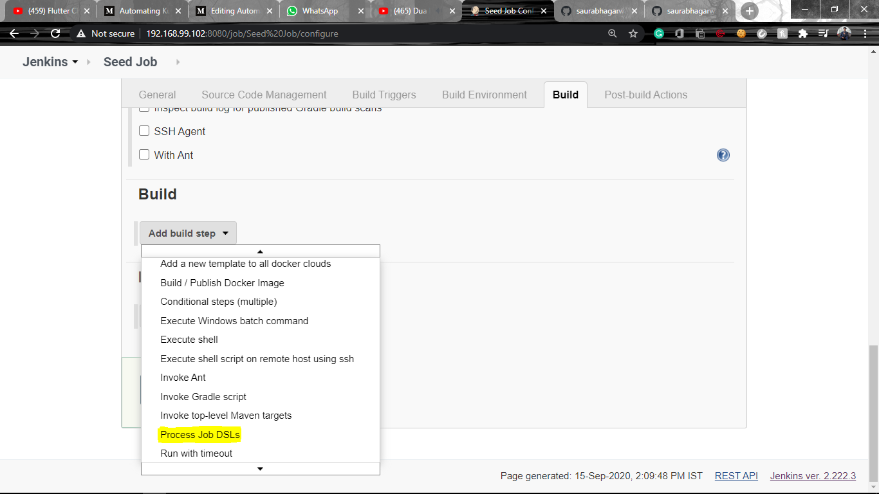The image size is (879, 494).
Task: Enable the SSH Agent checkbox
Action: coord(144,131)
